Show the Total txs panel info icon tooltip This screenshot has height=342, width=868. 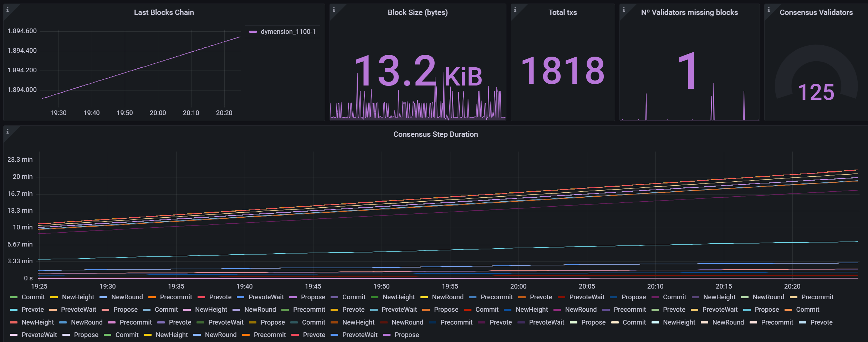tap(515, 10)
